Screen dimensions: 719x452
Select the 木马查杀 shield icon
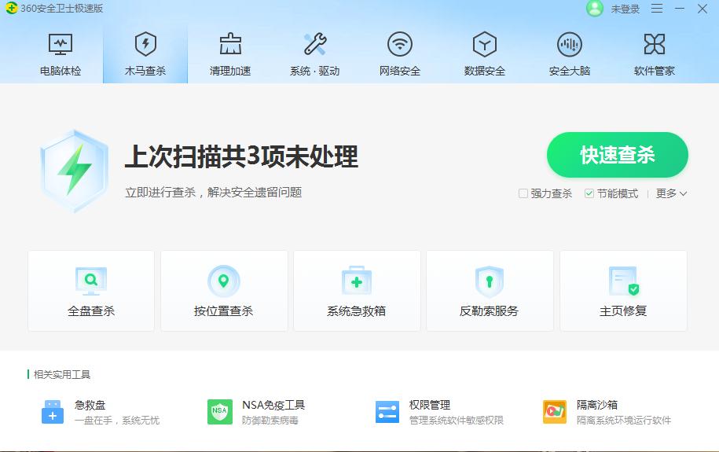tap(145, 44)
